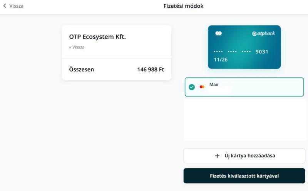Click the back chevron arrow in the header
308x191 pixels.
tap(5, 6)
